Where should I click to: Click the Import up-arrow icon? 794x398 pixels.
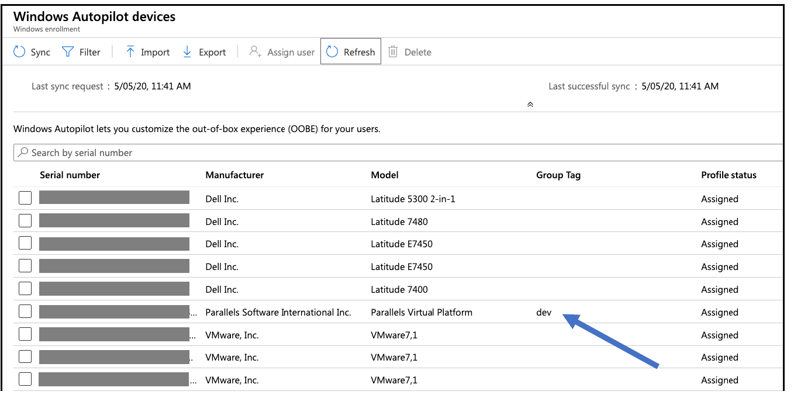tap(130, 52)
